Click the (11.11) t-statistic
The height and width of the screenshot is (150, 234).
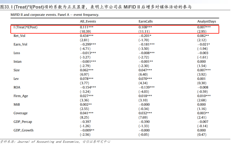(144, 32)
